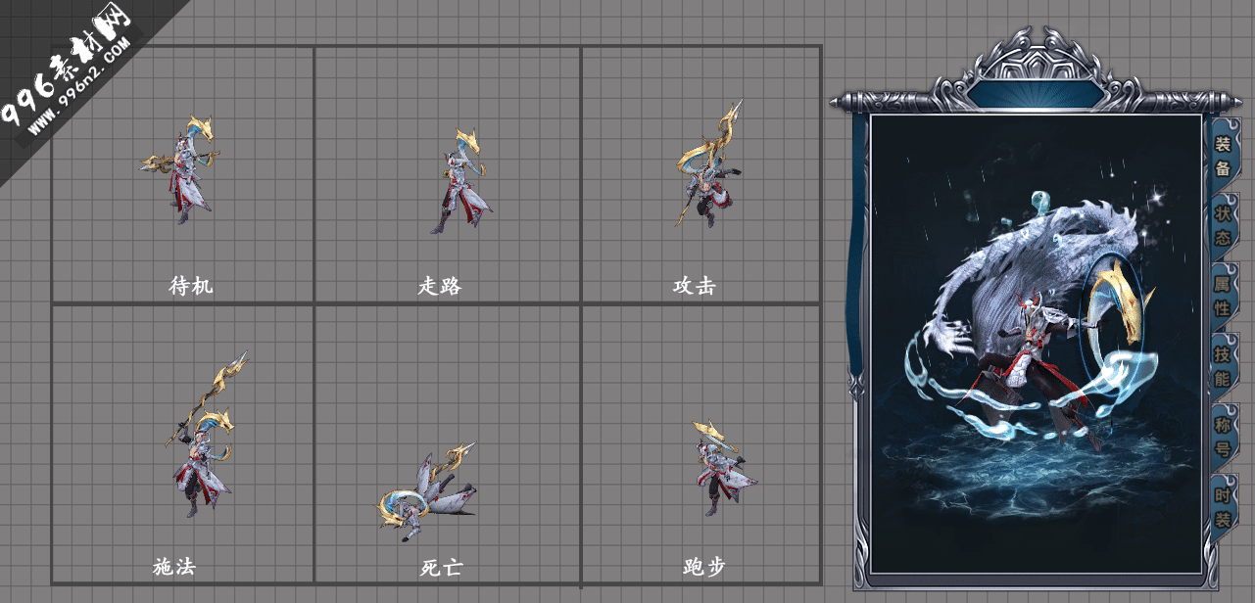The image size is (1255, 603).
Task: Click the 走路 label text
Action: coord(440,286)
